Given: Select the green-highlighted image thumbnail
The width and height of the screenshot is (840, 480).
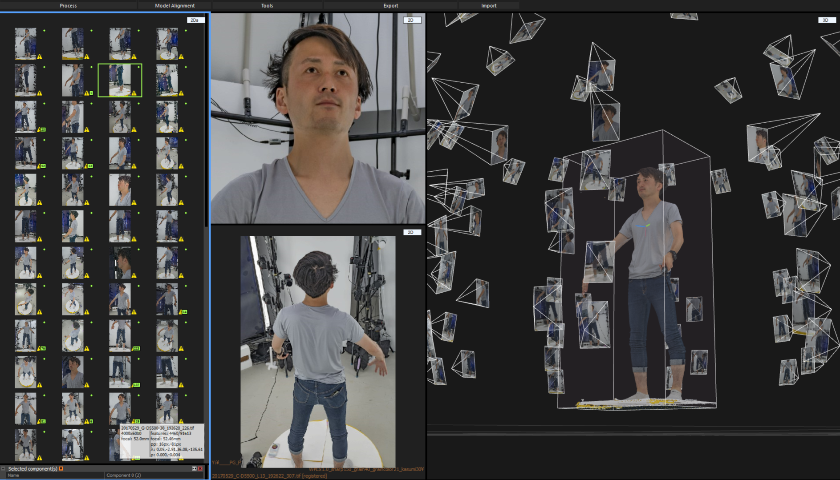Looking at the screenshot, I should 120,80.
